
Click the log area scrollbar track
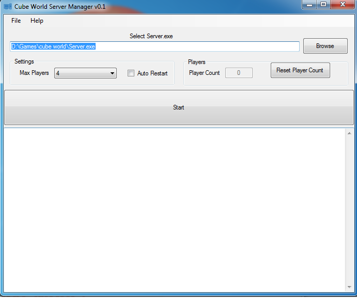point(349,209)
